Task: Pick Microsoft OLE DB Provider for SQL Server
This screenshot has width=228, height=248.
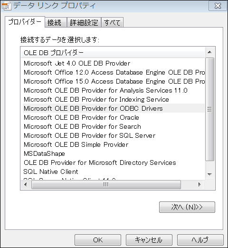Action: (x=114, y=135)
